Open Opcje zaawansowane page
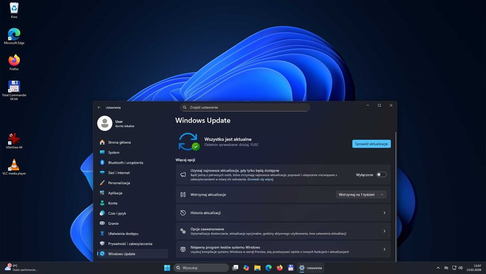Viewport: 486px width, 274px height. [x=283, y=231]
